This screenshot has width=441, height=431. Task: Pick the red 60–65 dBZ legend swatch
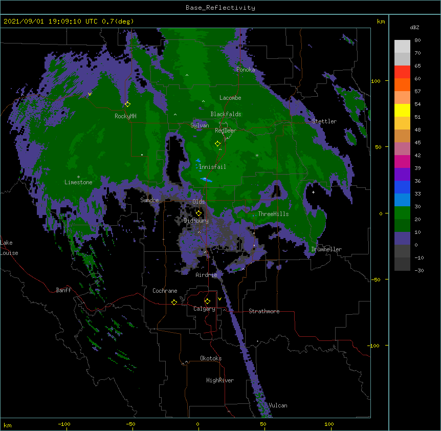402,72
